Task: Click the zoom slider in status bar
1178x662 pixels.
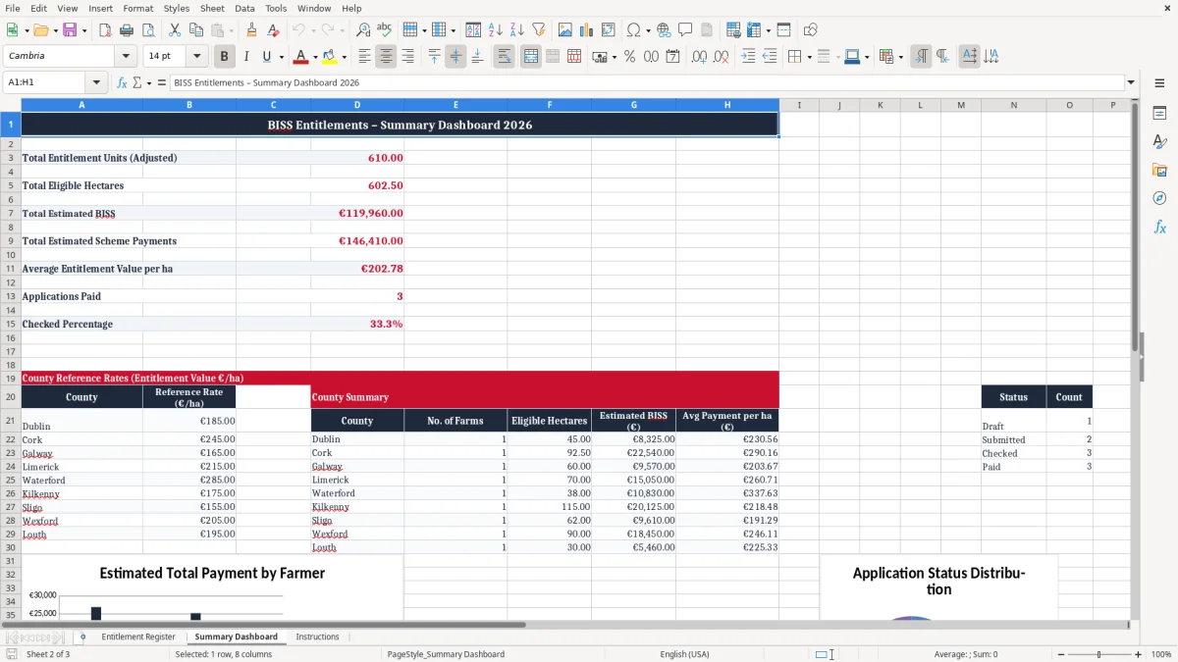Action: pos(1099,654)
